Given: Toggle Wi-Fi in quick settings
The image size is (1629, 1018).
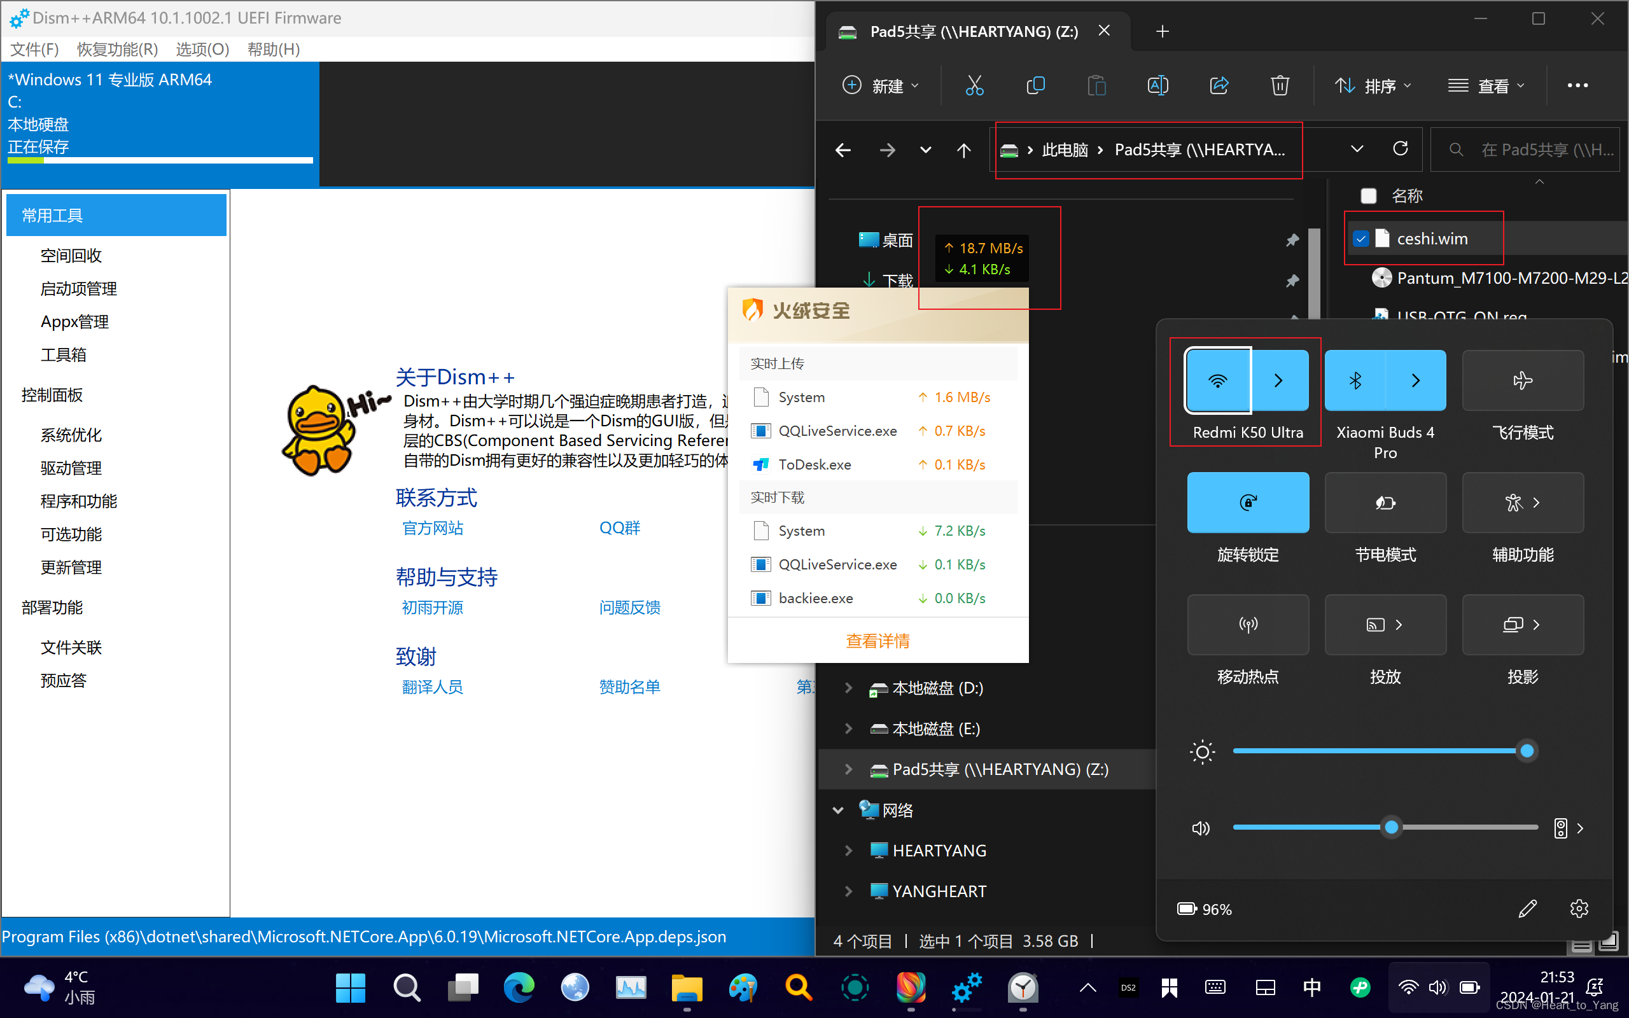Looking at the screenshot, I should point(1218,380).
